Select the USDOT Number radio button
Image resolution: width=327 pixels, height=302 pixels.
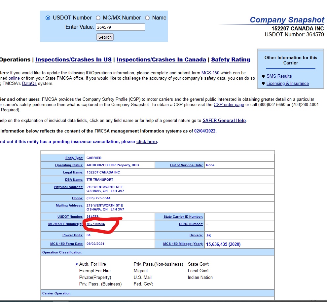[48, 18]
